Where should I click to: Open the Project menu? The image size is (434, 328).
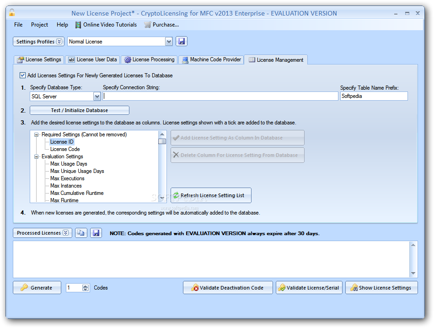coord(40,25)
